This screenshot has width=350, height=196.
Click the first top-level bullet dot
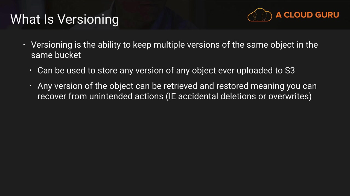24,45
